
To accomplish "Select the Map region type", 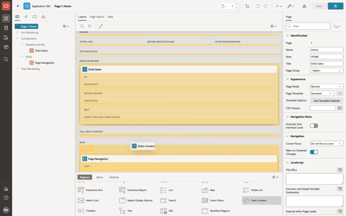I will [x=208, y=190].
